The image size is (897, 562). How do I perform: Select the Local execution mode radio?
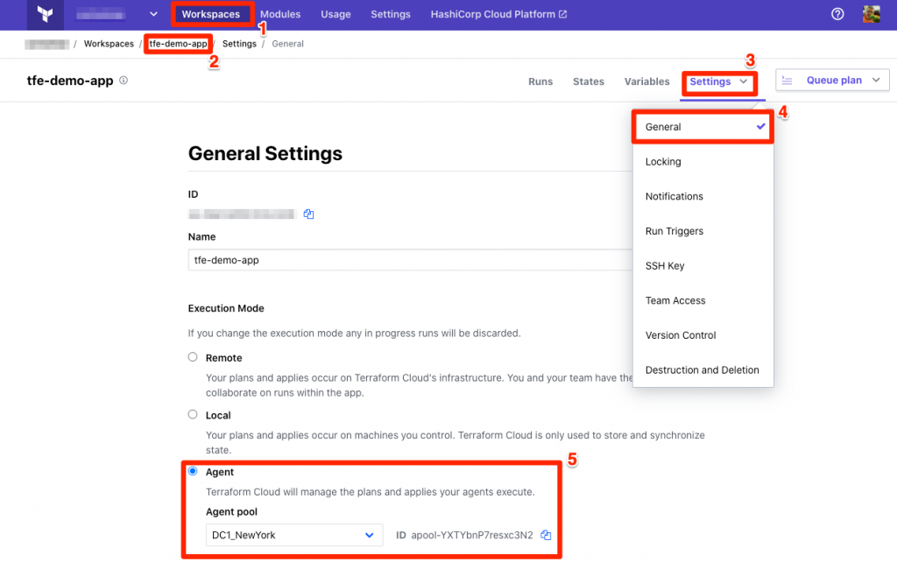pos(193,414)
